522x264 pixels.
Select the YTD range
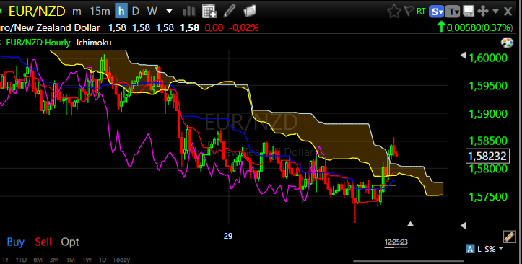point(21,260)
